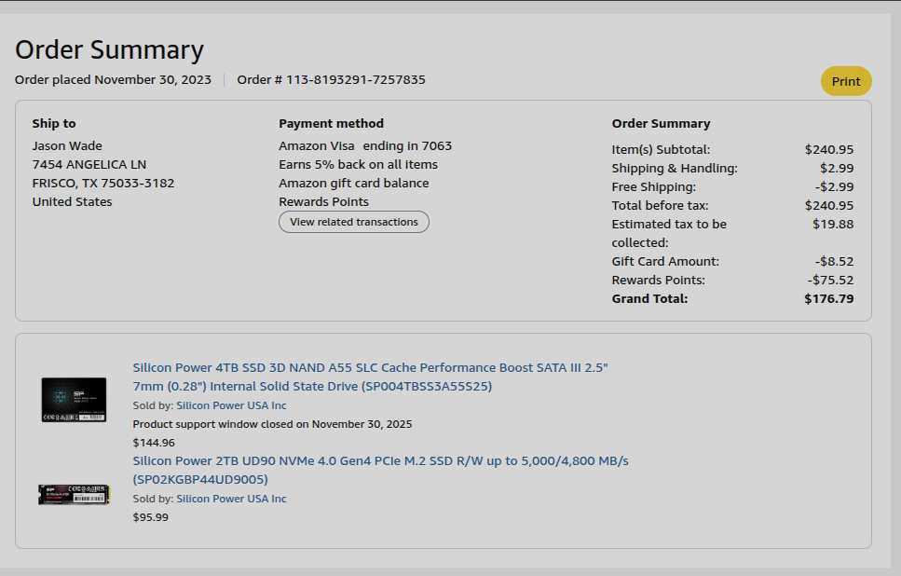Image resolution: width=901 pixels, height=576 pixels.
Task: Open View related transactions
Action: (x=353, y=222)
